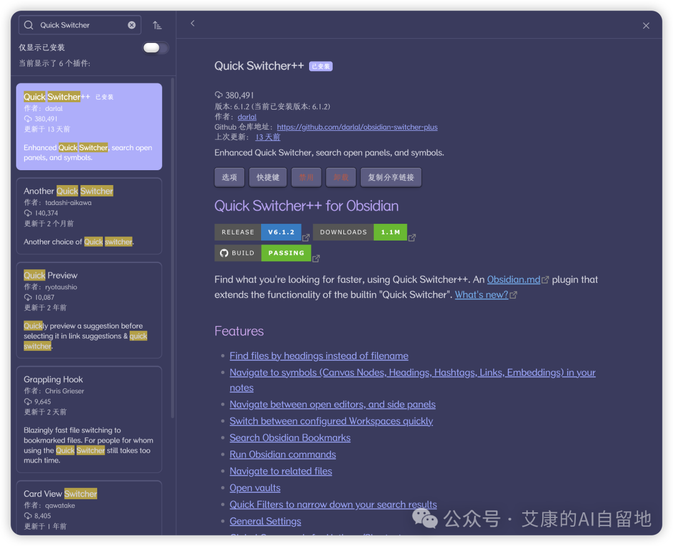
Task: Open Navigate between open editors link
Action: pos(333,405)
